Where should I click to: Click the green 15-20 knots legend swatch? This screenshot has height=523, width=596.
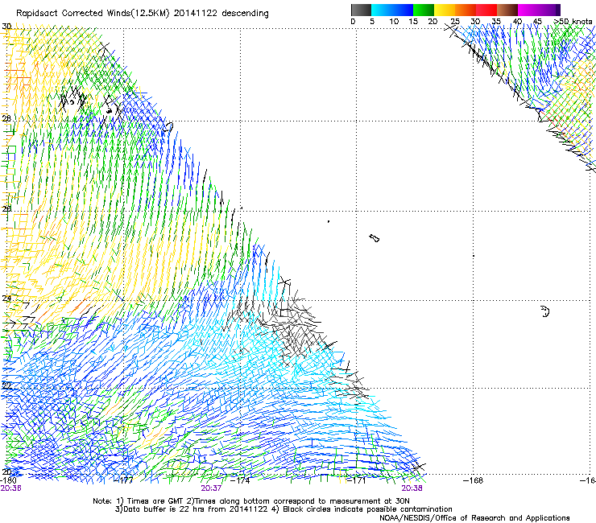(x=424, y=10)
